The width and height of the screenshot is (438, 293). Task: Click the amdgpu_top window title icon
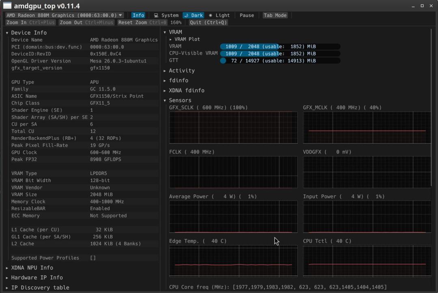(x=7, y=6)
